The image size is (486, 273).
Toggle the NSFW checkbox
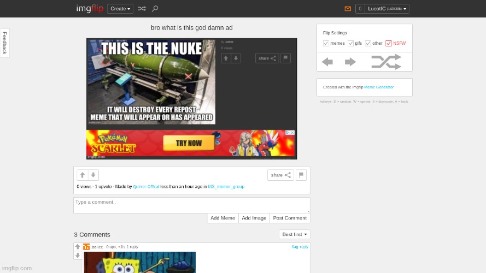click(x=389, y=43)
